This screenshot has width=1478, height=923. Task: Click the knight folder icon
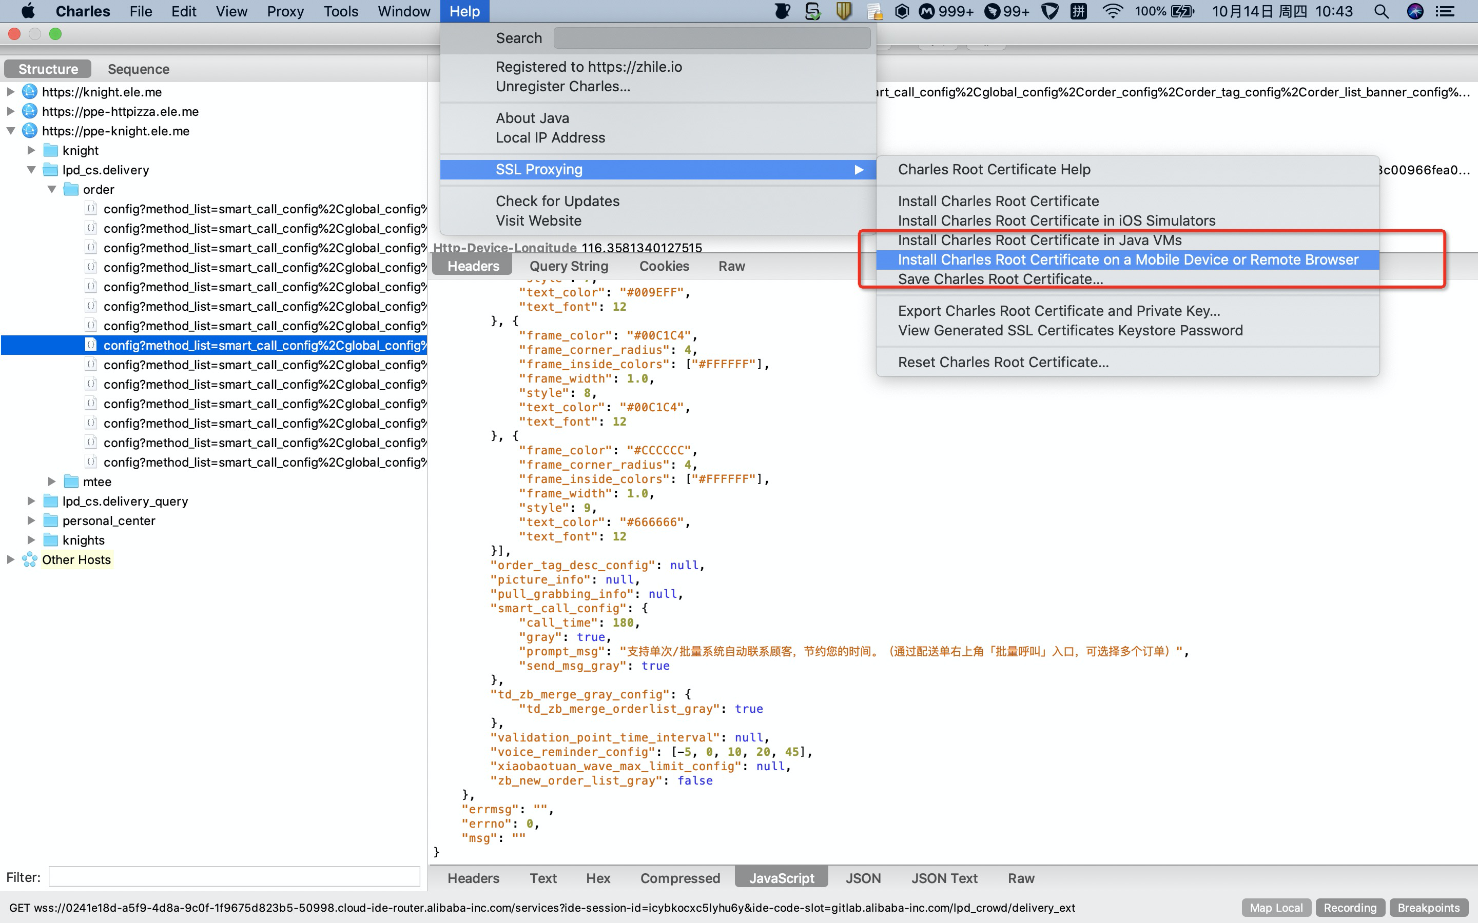pyautogui.click(x=51, y=150)
